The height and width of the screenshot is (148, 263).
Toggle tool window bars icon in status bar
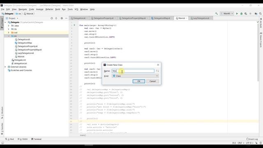click(x=2, y=143)
